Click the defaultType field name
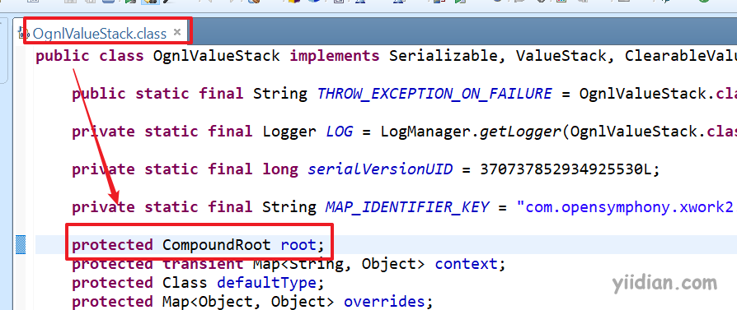Image resolution: width=737 pixels, height=310 pixels. tap(266, 283)
